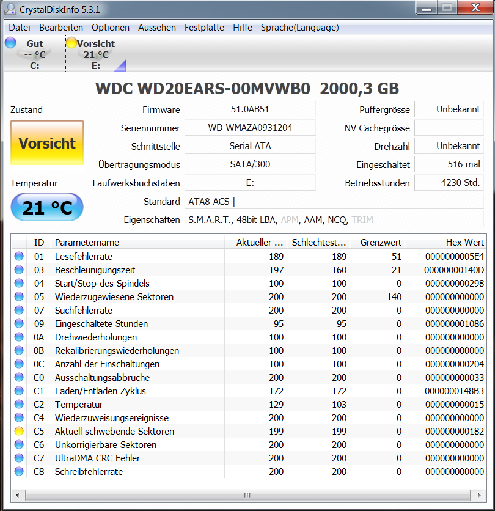Click the Seriennummer value field
The height and width of the screenshot is (511, 495).
click(250, 127)
